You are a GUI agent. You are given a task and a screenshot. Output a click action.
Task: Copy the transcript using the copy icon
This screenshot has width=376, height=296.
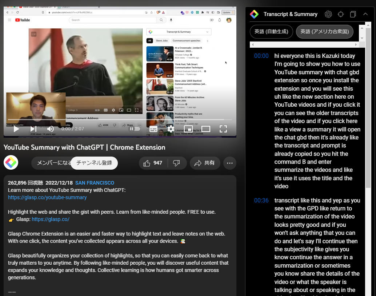(x=353, y=14)
